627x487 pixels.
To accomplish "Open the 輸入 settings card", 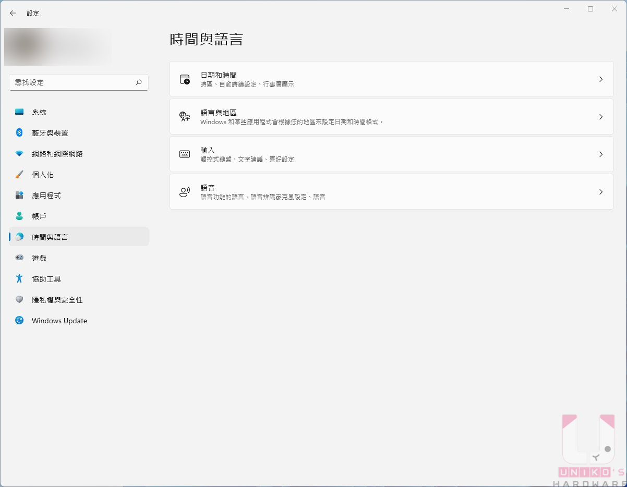I will (x=392, y=154).
